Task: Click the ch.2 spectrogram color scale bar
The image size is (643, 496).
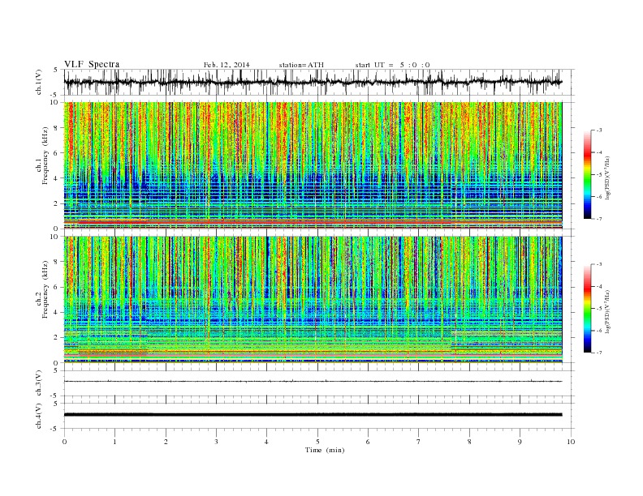Action: tap(587, 309)
